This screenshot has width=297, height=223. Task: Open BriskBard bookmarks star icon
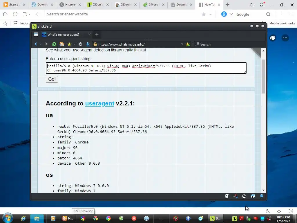click(x=69, y=44)
